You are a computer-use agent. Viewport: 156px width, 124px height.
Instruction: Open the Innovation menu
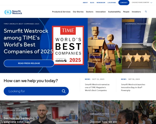coord(101,12)
